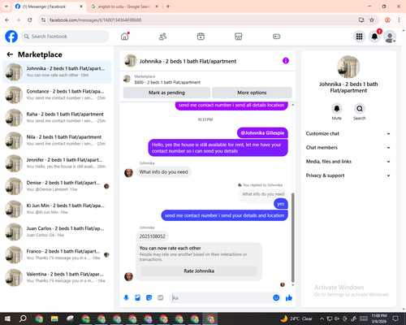Screen dimensions: 406x325
Task: Send a thumbs-up like
Action: pos(289,298)
